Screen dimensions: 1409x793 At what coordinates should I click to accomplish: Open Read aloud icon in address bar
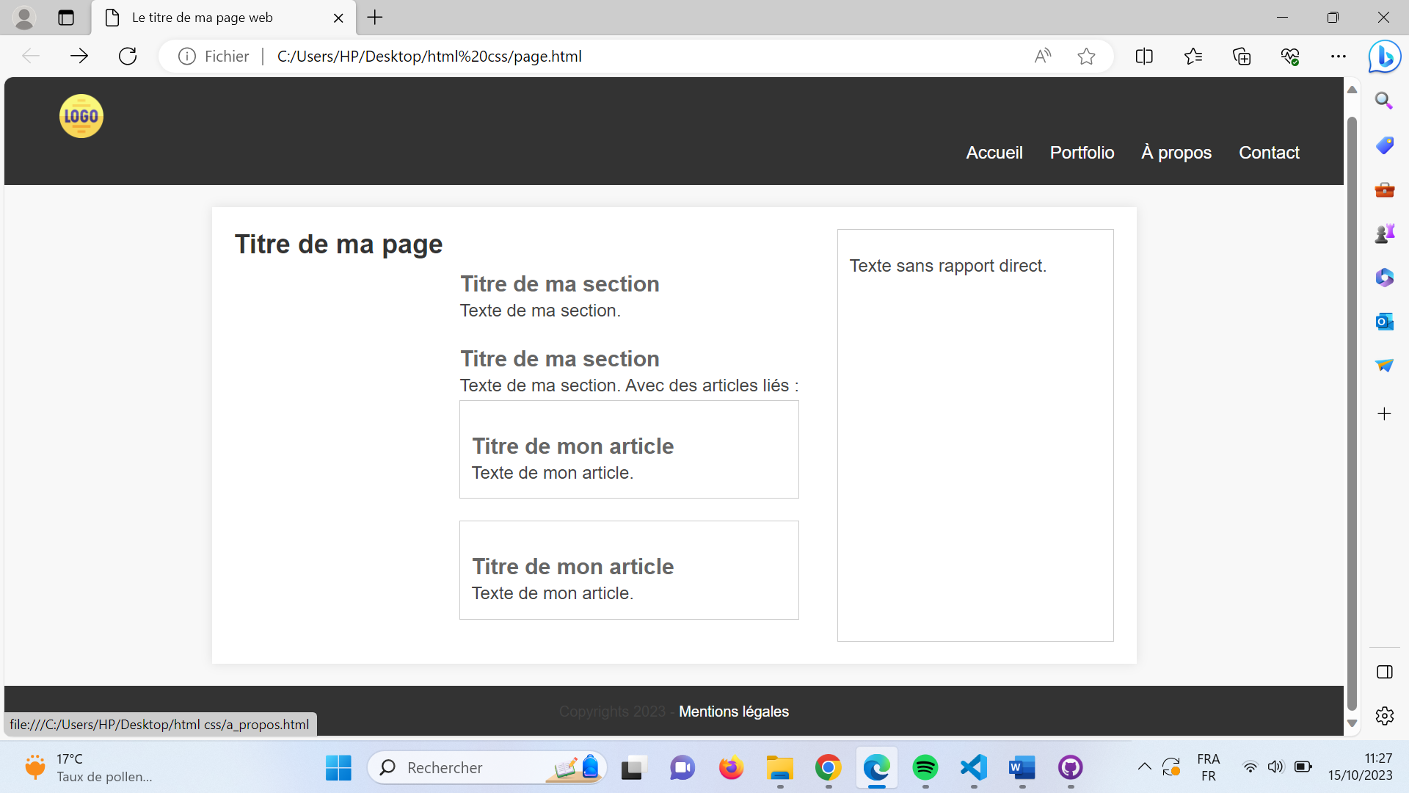pyautogui.click(x=1042, y=57)
